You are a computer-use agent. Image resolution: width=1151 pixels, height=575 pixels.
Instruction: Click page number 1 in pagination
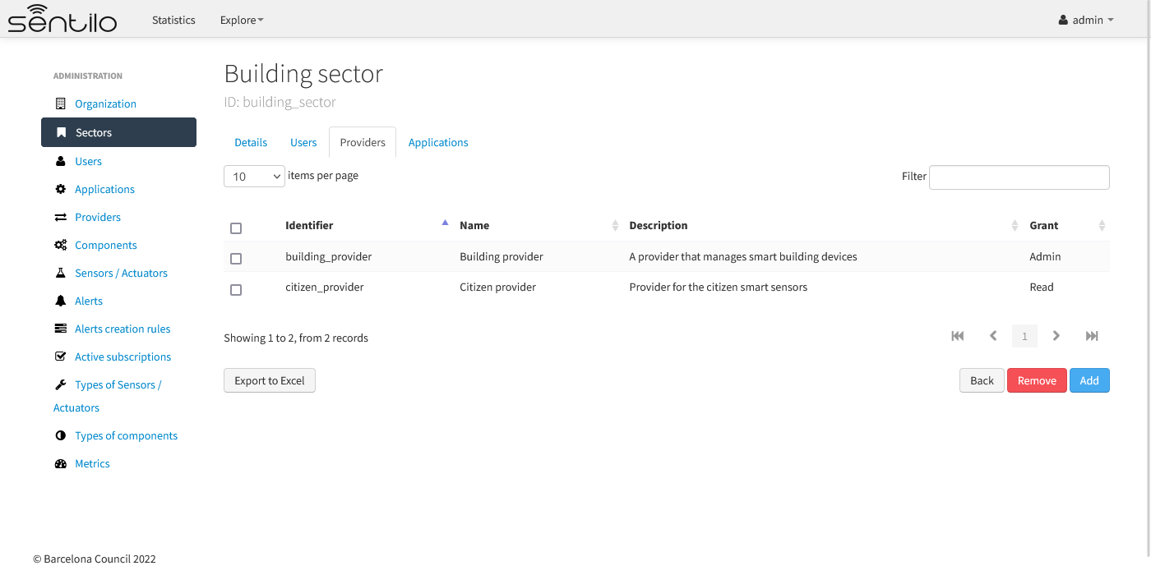click(1024, 336)
